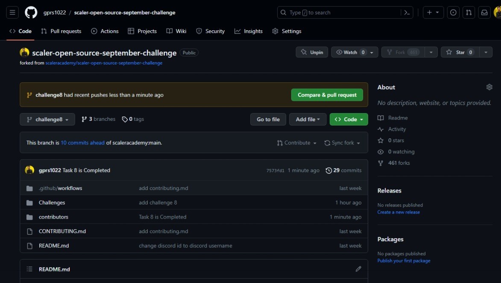Open the global navigation hamburger menu
Screen dimensions: 501x283
point(12,12)
